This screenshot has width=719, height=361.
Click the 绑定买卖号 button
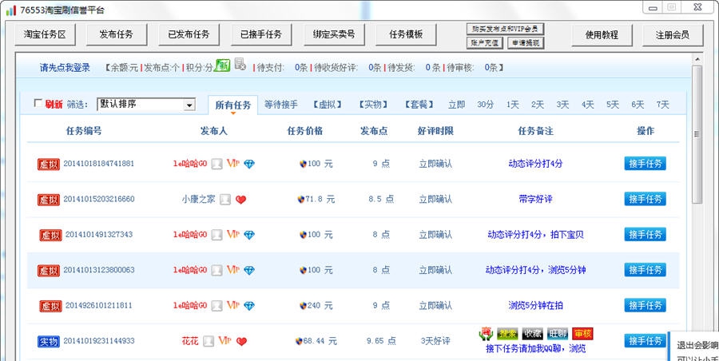click(334, 34)
